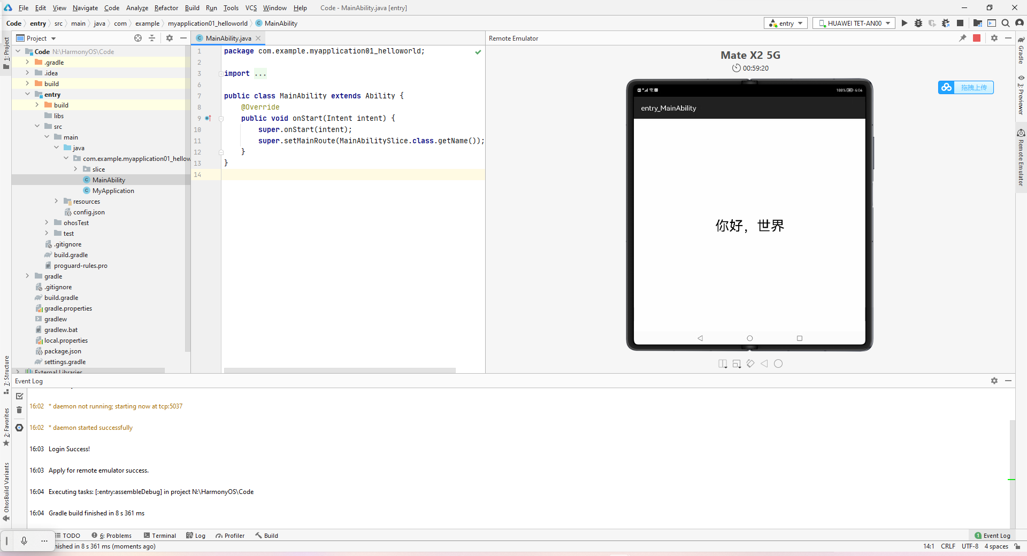Image resolution: width=1027 pixels, height=556 pixels.
Task: Click the UTF-8 encoding indicator
Action: 970,546
